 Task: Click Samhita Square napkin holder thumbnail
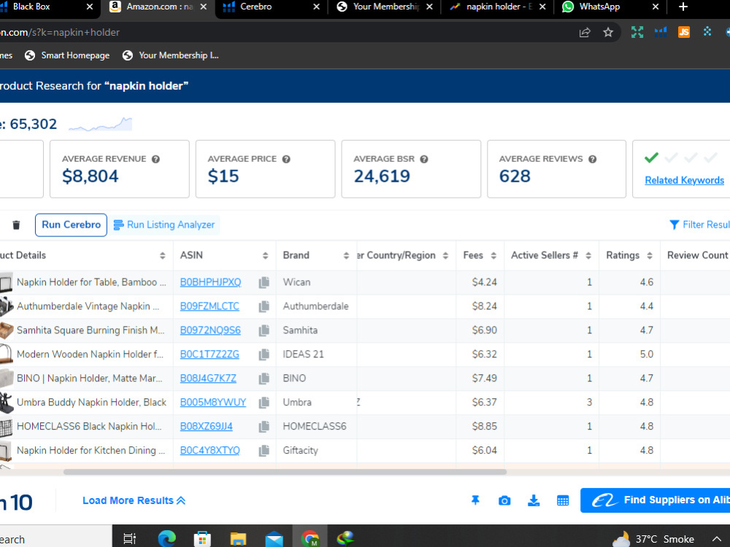7,330
